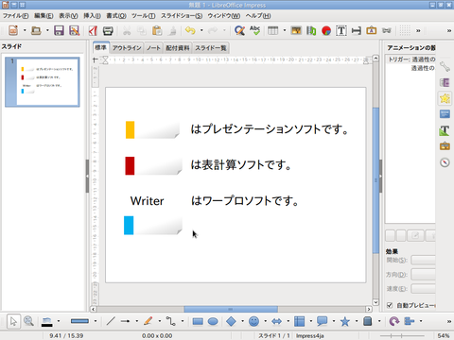Click the Undo arrow icon
Viewport: 454px width, 340px height.
click(x=190, y=30)
